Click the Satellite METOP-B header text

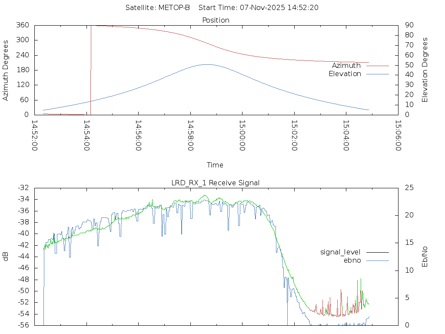point(157,7)
